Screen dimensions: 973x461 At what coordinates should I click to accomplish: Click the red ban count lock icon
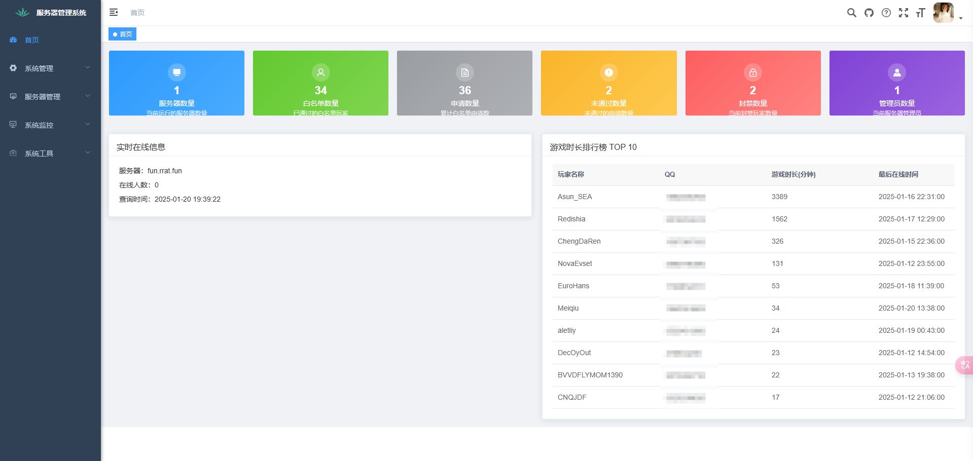(753, 72)
